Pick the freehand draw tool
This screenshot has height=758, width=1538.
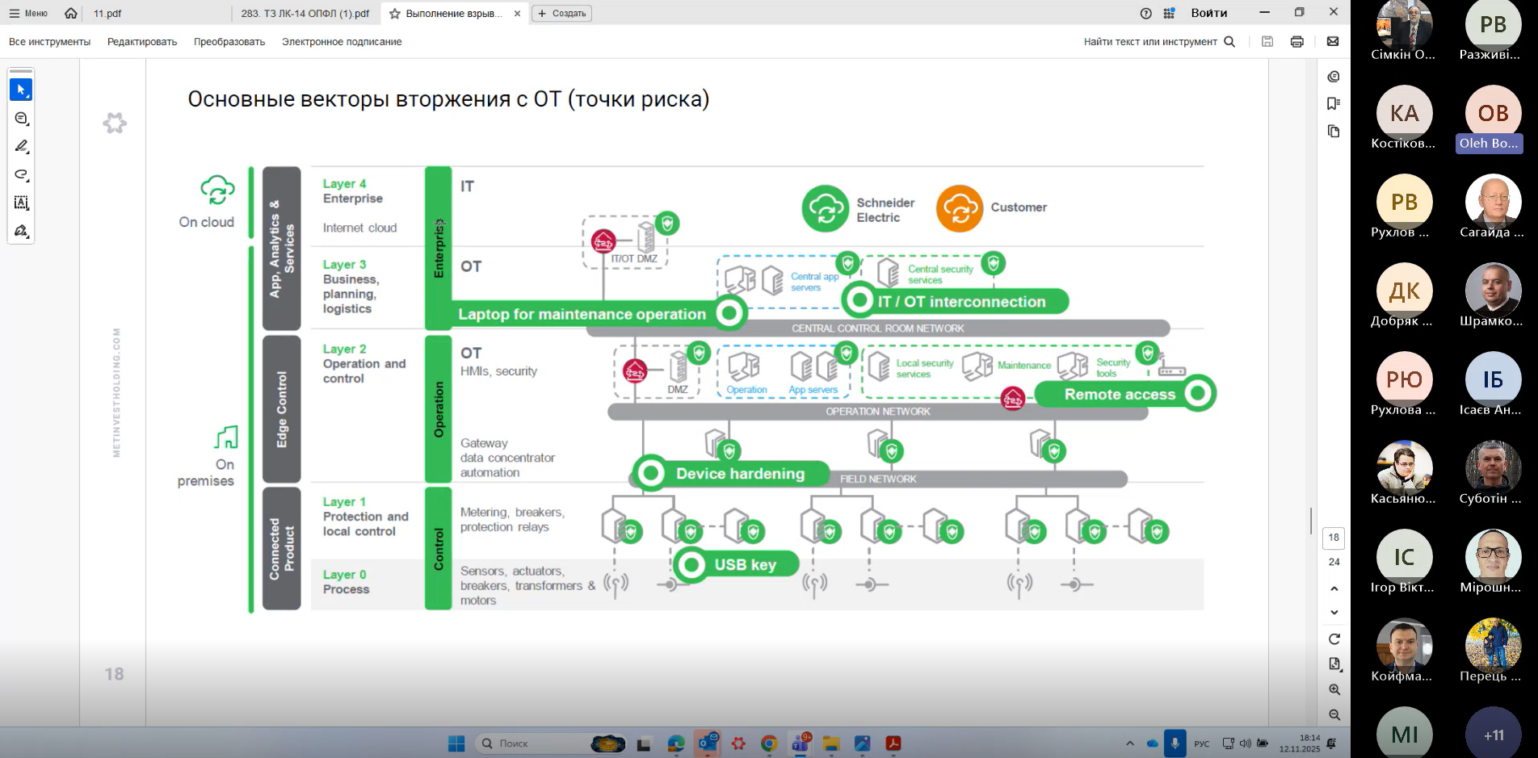(21, 174)
